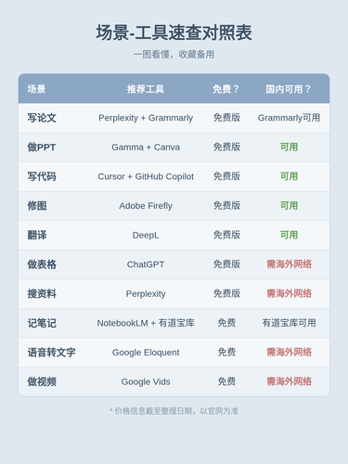
Task: Click the green 可用 in 翻译 row
Action: coord(289,235)
